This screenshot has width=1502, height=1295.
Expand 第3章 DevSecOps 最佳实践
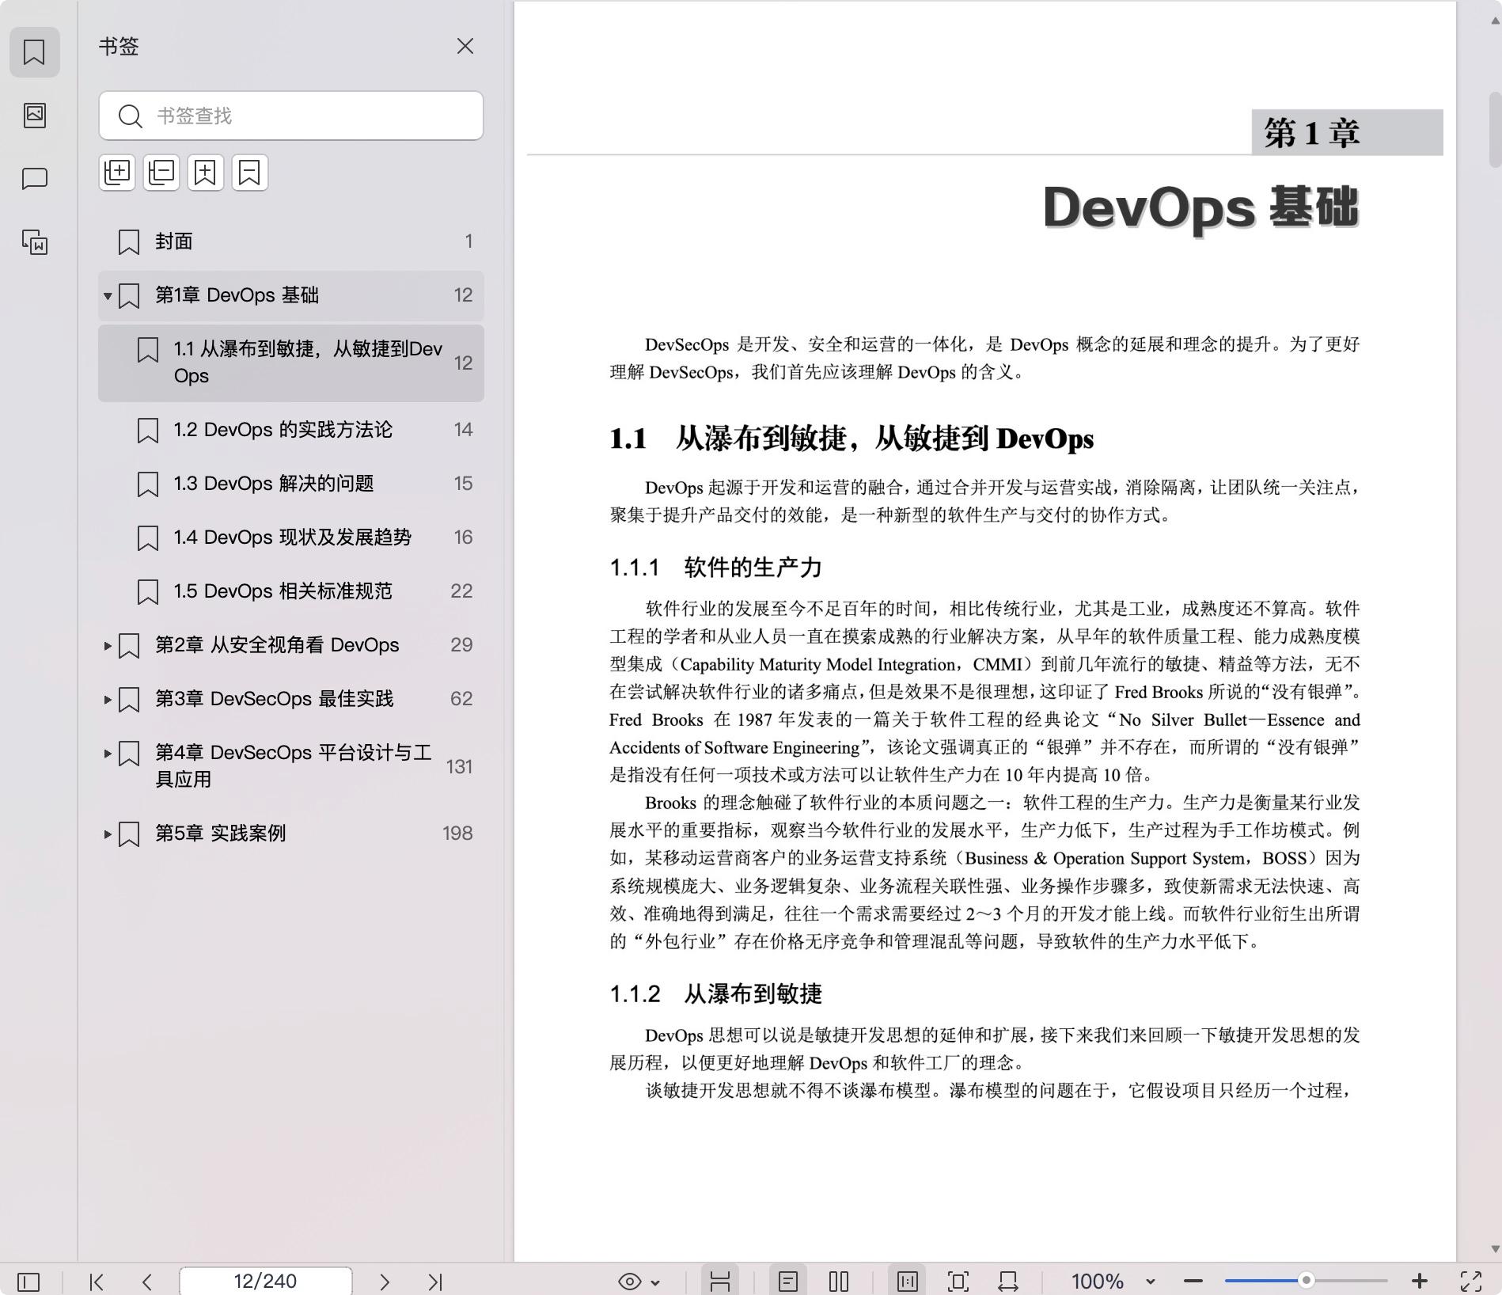click(x=108, y=700)
